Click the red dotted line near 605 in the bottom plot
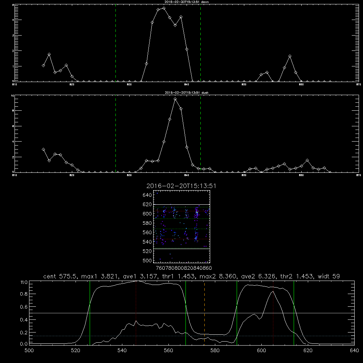This screenshot has width=363, height=363. coord(273,313)
